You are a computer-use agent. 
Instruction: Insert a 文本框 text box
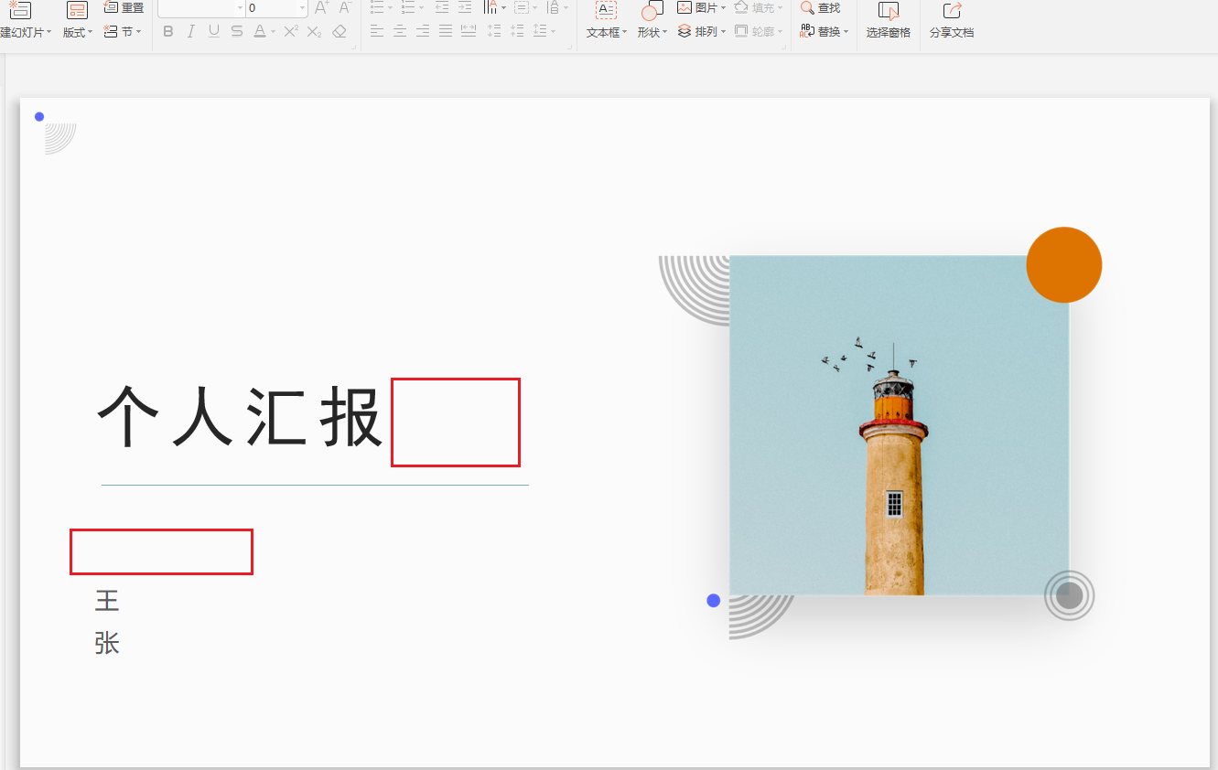605,20
